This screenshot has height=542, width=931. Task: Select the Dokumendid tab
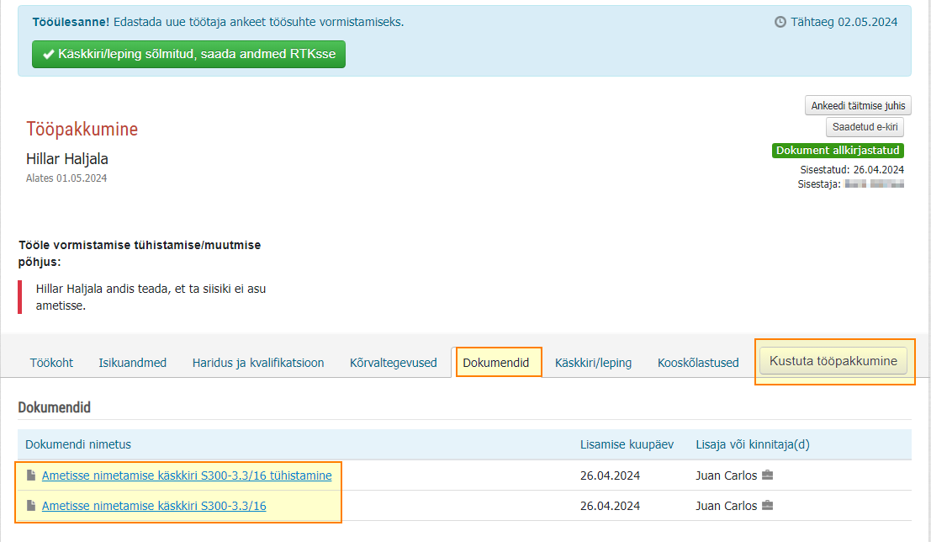[496, 363]
